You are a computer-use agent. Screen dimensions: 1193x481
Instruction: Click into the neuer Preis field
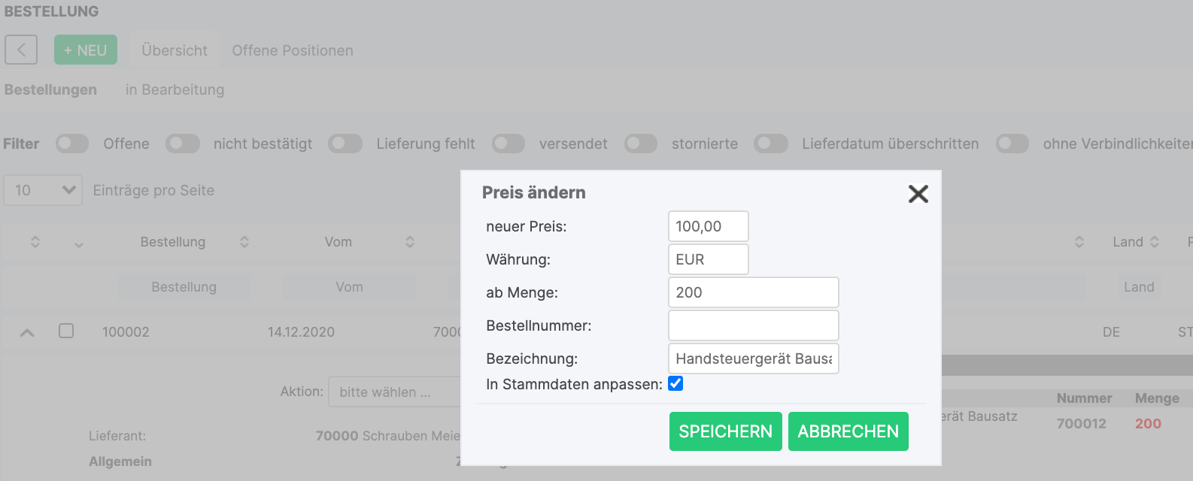(x=708, y=226)
